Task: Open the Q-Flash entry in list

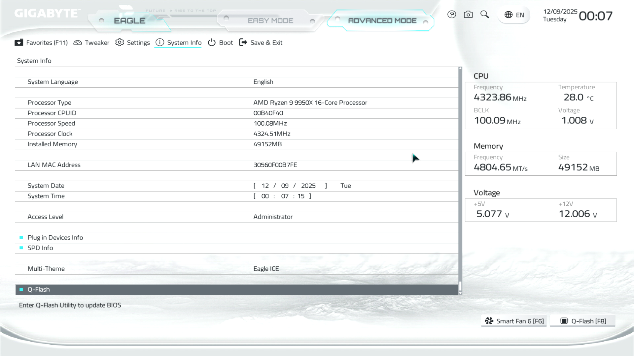Action: pos(39,289)
